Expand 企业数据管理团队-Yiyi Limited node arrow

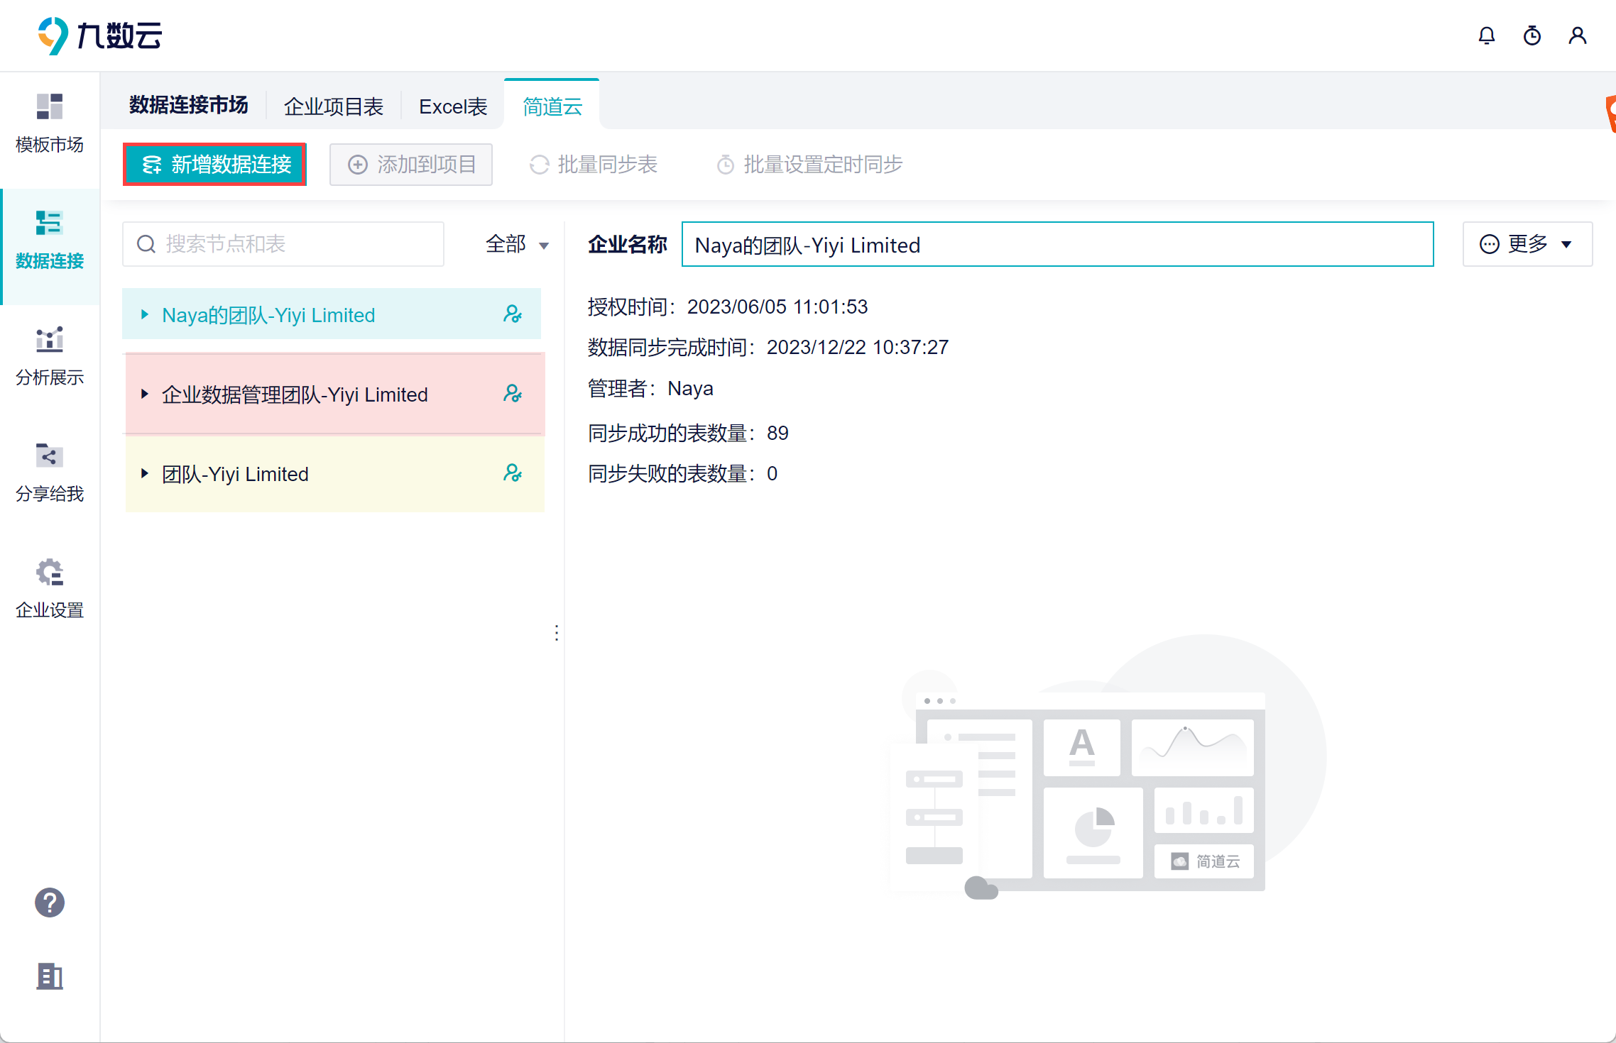(145, 394)
